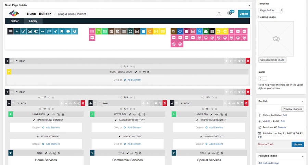The height and width of the screenshot is (165, 308).
Task: Duplicate the Super Slides Show element
Action: click(x=144, y=72)
